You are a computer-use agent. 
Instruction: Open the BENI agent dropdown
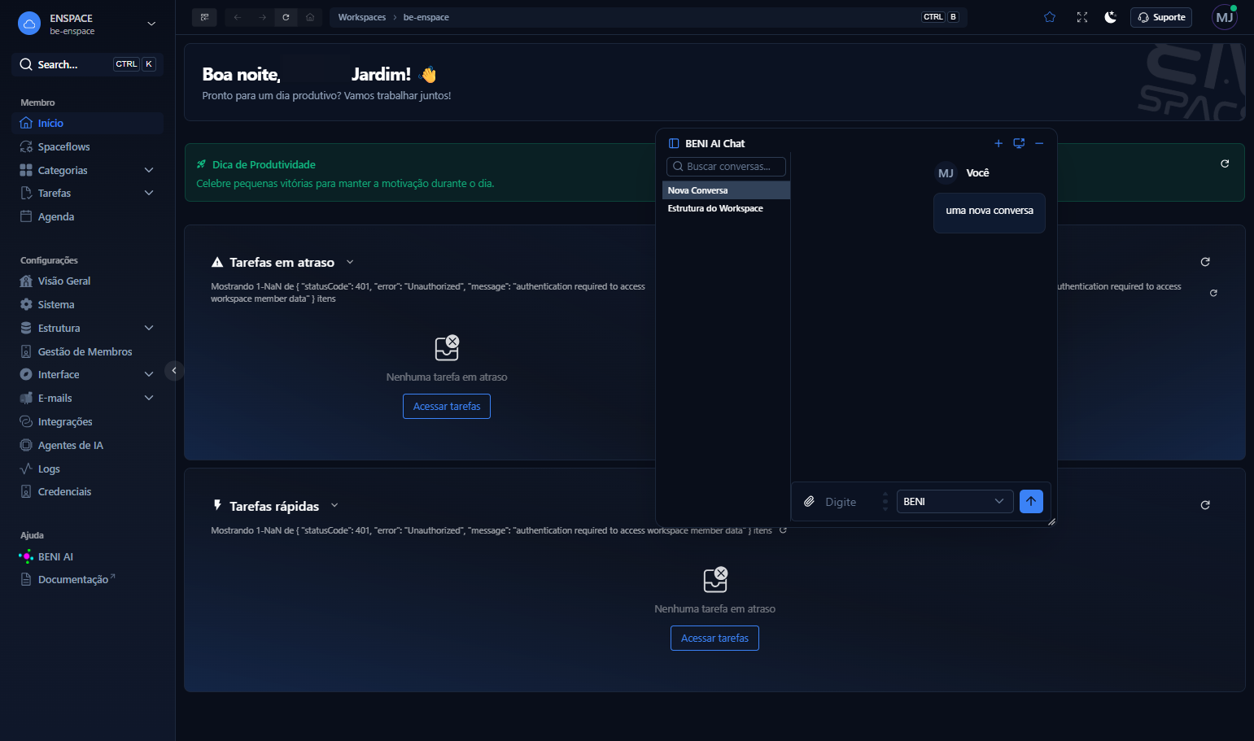click(x=955, y=502)
